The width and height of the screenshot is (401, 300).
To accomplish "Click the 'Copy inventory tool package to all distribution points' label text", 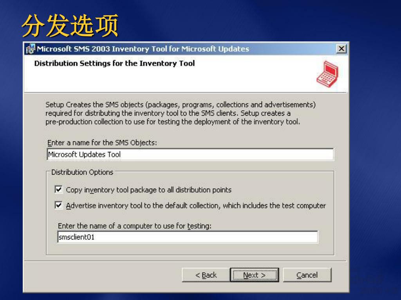I will click(x=148, y=190).
